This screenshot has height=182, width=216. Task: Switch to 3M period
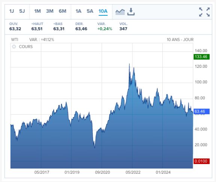tap(50, 11)
